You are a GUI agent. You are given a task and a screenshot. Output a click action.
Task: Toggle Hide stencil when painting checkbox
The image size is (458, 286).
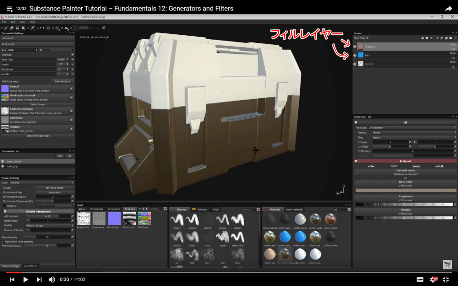(x=3, y=242)
